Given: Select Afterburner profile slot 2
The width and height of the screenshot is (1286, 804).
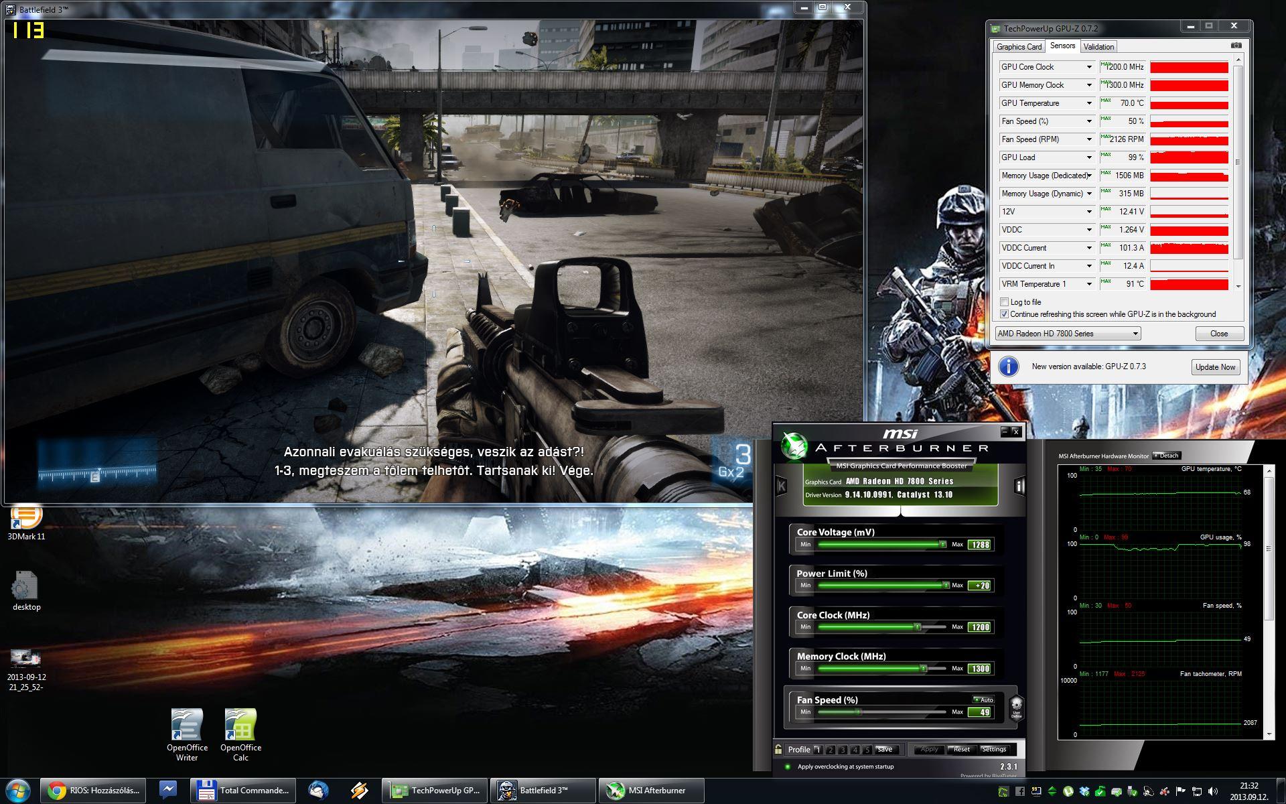Looking at the screenshot, I should pyautogui.click(x=831, y=750).
